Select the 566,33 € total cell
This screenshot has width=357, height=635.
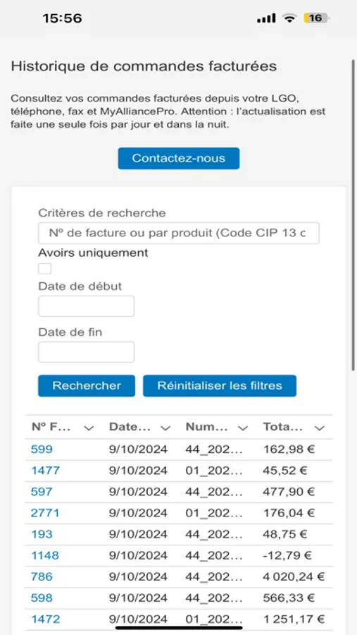pos(289,598)
